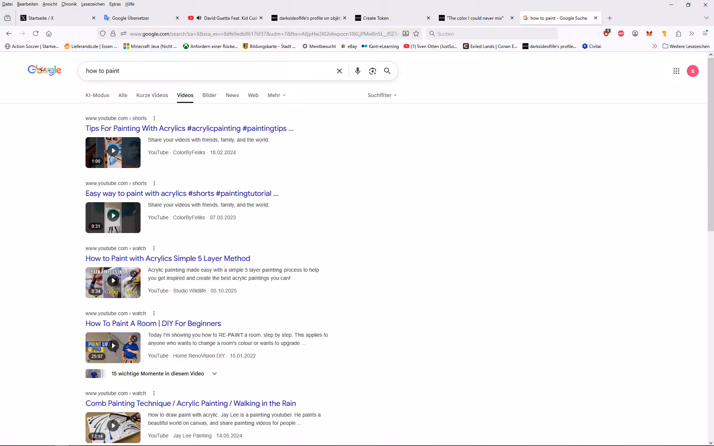Open the Weitere Lesezeichen folder
Viewport: 714px width, 446px height.
(x=686, y=46)
